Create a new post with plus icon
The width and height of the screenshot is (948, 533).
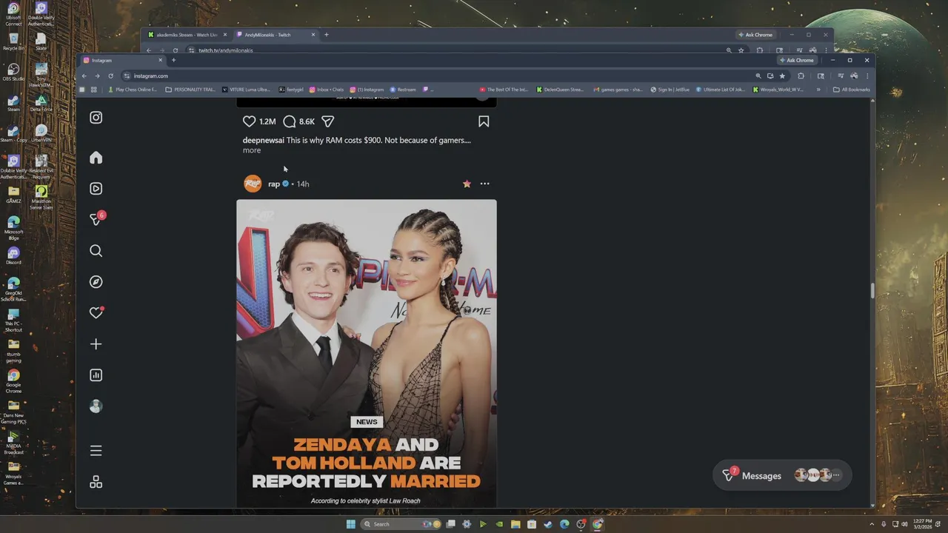click(96, 344)
